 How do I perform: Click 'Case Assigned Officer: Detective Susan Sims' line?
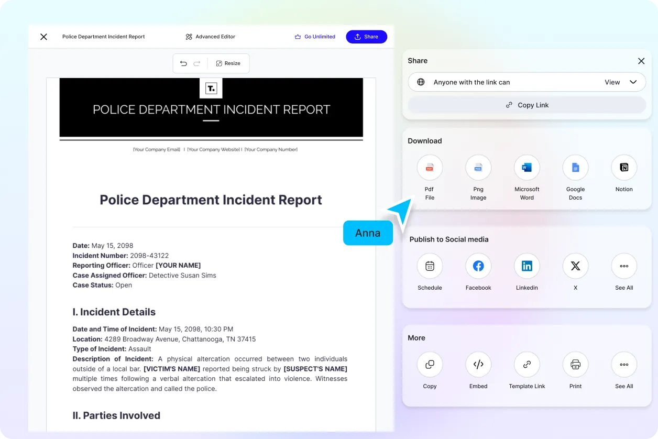144,276
